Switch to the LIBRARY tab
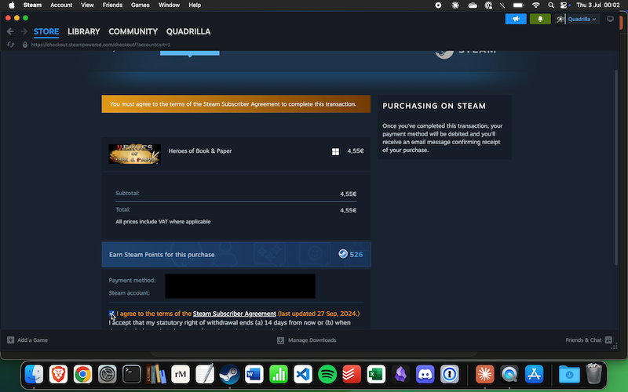This screenshot has width=628, height=392. 84,31
